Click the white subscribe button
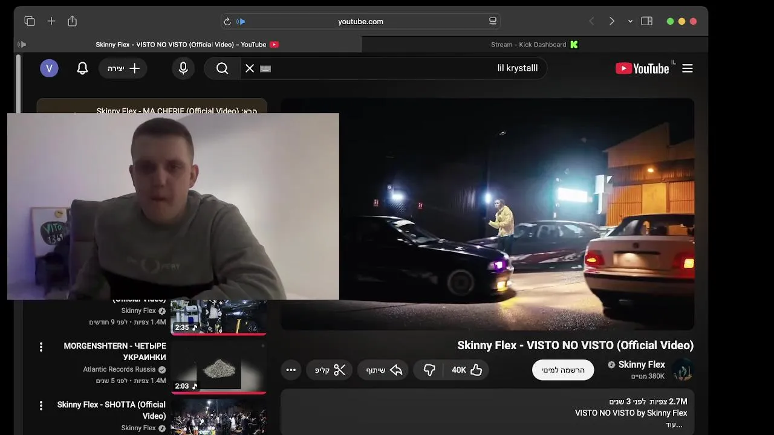 [563, 370]
